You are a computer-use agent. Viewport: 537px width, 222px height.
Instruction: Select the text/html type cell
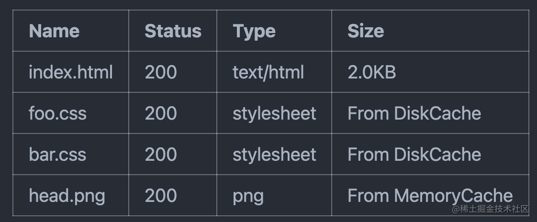click(x=268, y=72)
